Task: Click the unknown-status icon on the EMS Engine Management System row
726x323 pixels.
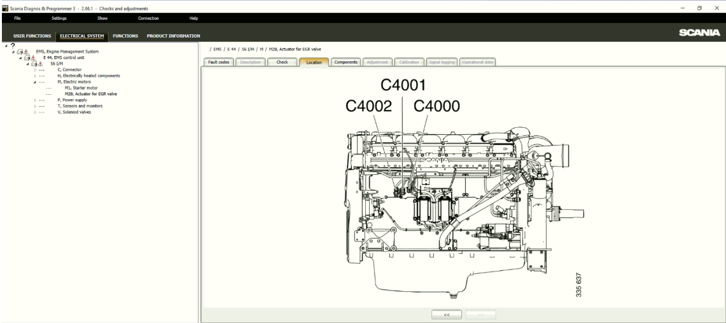Action: pos(20,52)
